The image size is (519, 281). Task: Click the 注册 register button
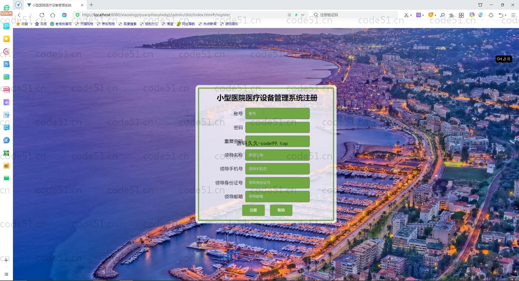click(253, 210)
